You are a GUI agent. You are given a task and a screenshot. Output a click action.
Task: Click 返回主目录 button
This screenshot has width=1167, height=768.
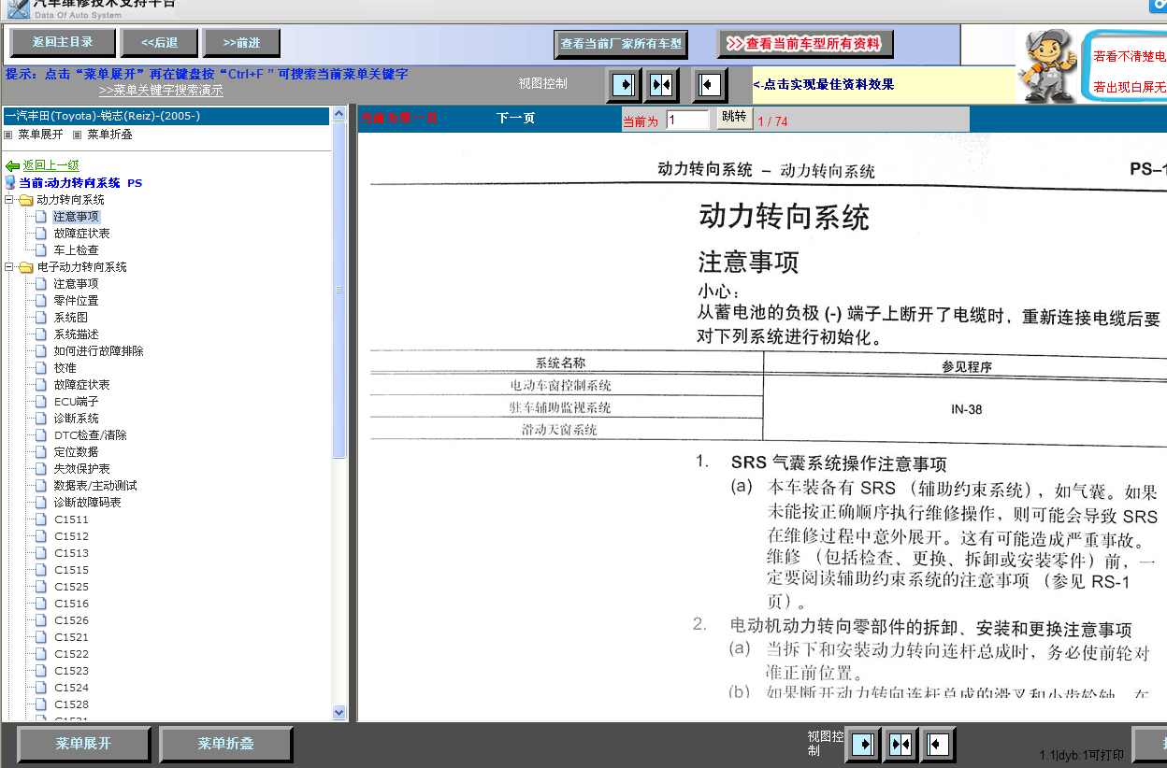coord(63,42)
